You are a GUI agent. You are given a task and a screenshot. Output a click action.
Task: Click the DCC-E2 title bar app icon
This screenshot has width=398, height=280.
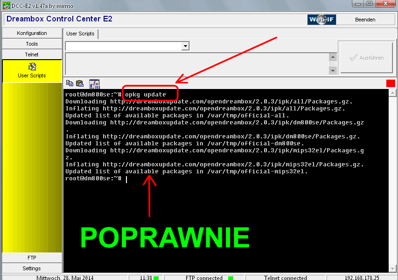5,5
